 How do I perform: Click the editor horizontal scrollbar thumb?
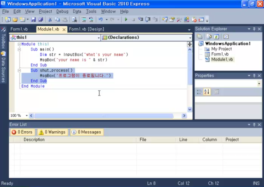point(104,116)
